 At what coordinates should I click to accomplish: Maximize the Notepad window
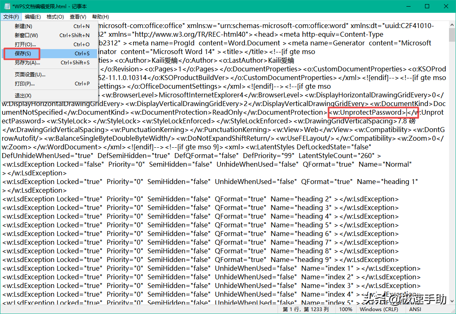coord(427,6)
